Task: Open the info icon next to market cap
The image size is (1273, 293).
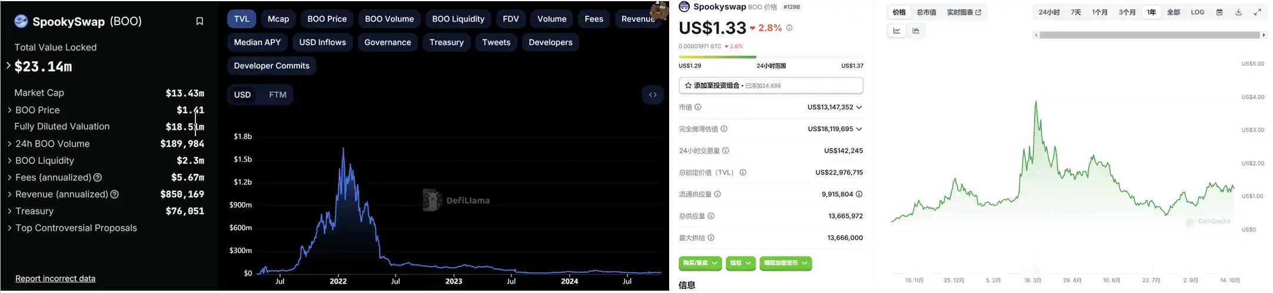Action: coord(698,107)
